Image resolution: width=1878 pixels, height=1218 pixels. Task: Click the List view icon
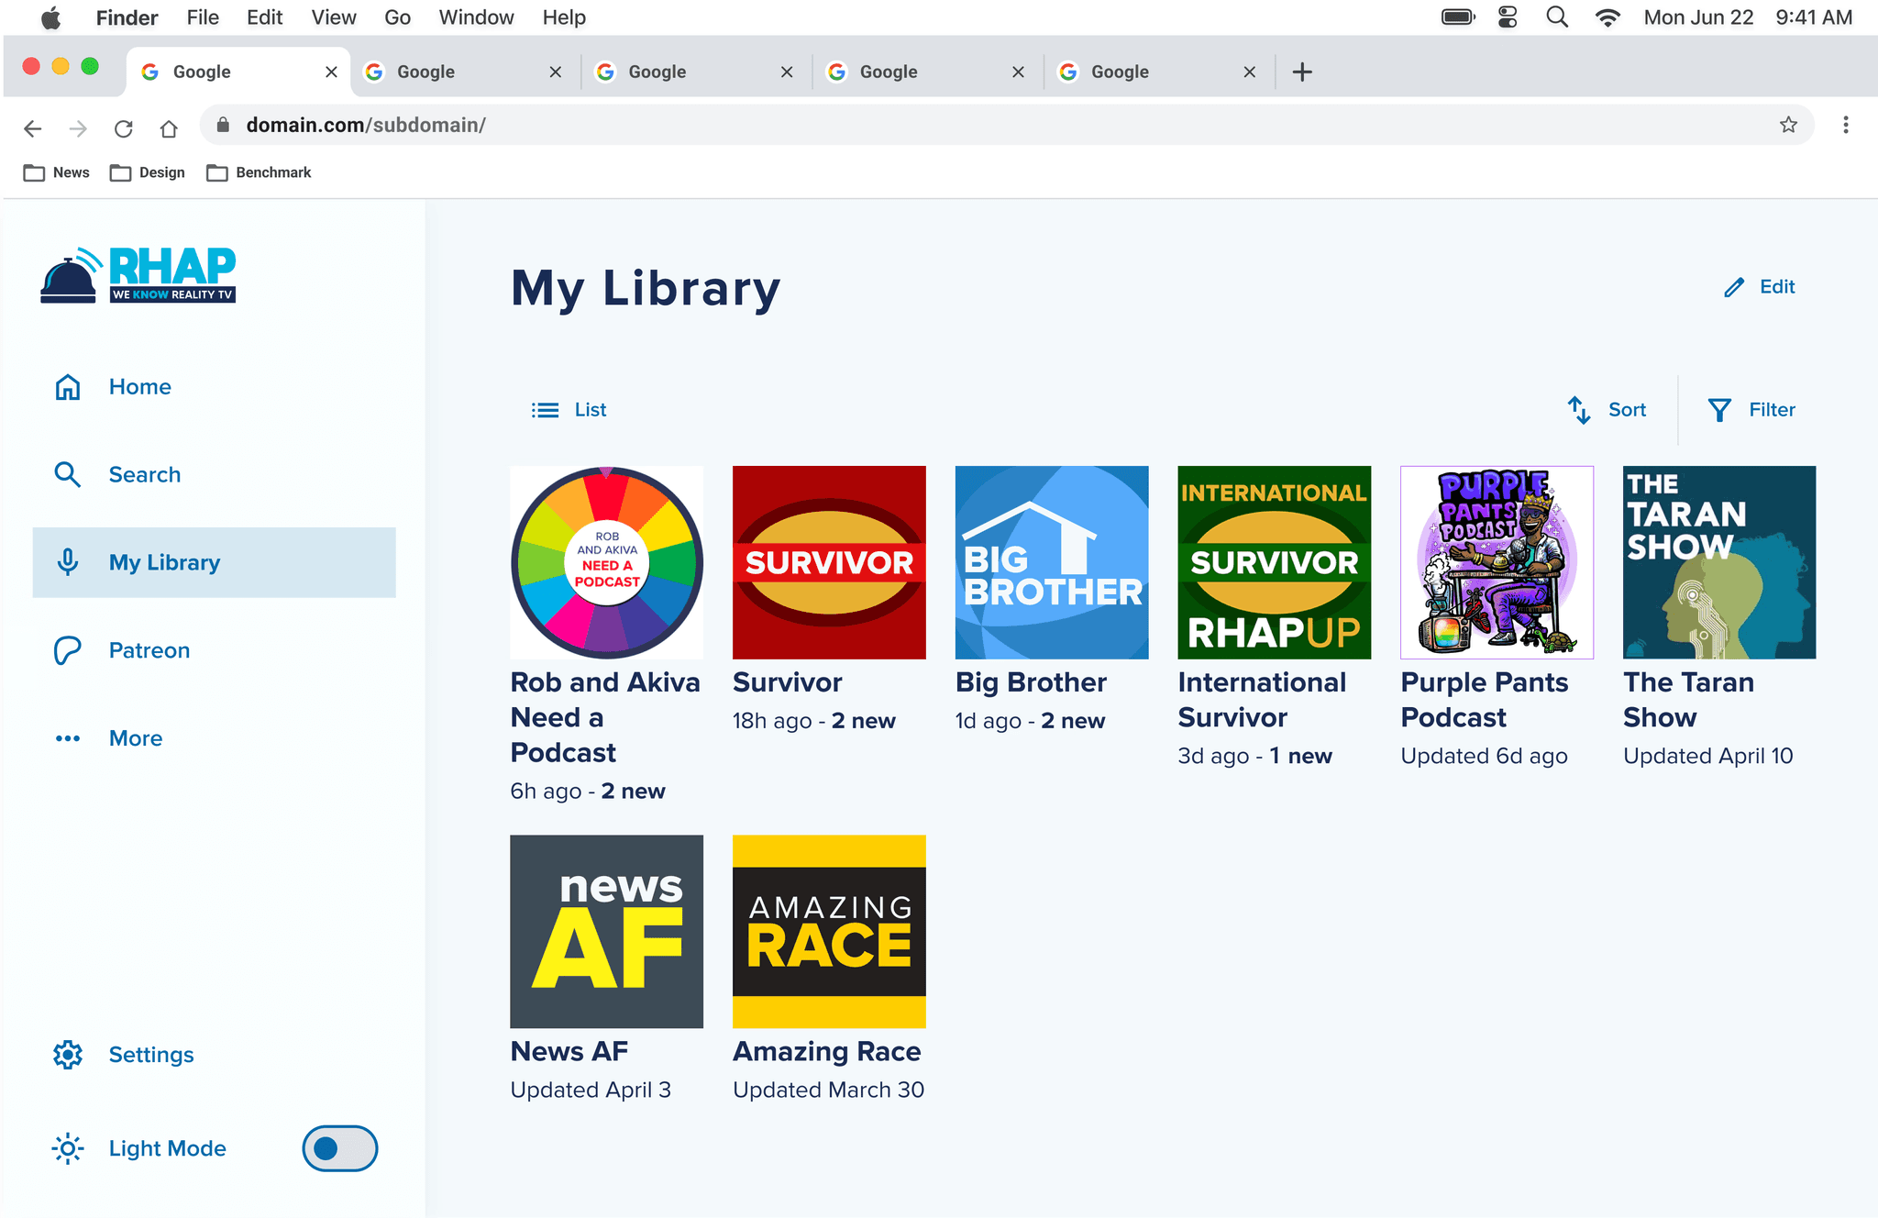tap(545, 410)
